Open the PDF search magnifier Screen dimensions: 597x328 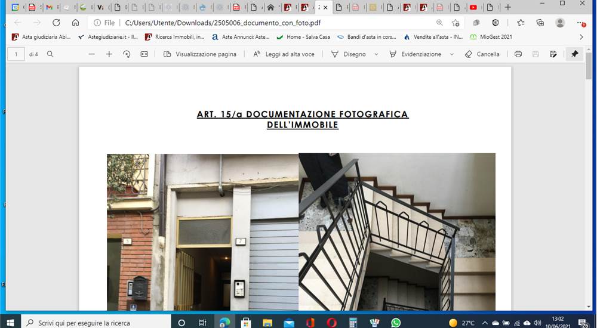point(50,54)
